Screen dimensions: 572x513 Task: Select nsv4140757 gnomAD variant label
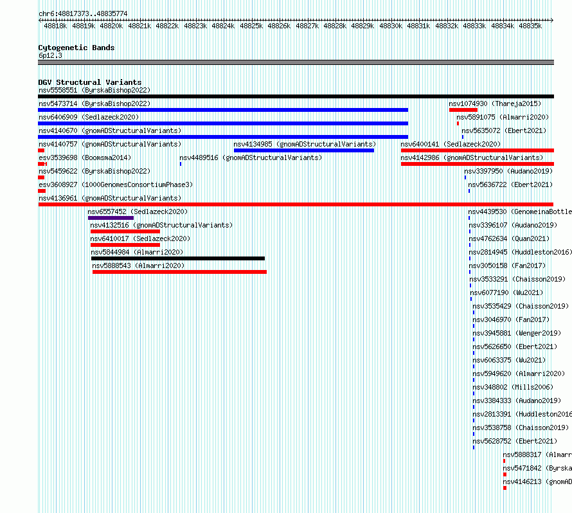point(110,144)
